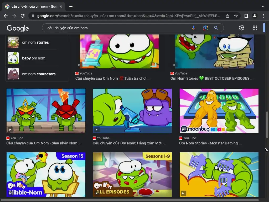This screenshot has width=269, height=202.
Task: Open Google settings gear
Action: tap(242, 28)
